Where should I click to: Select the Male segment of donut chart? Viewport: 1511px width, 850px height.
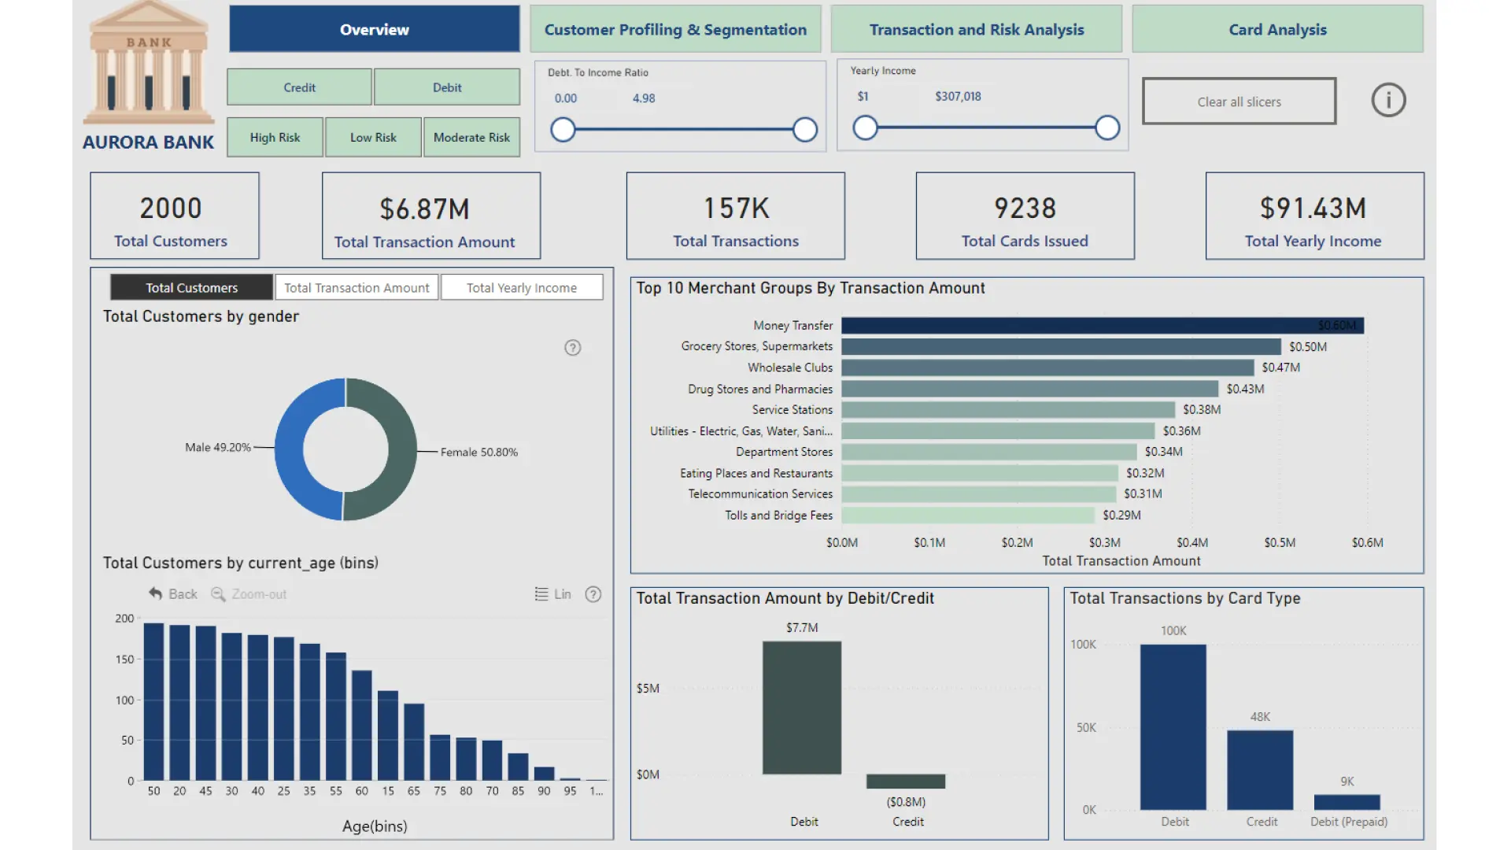290,449
